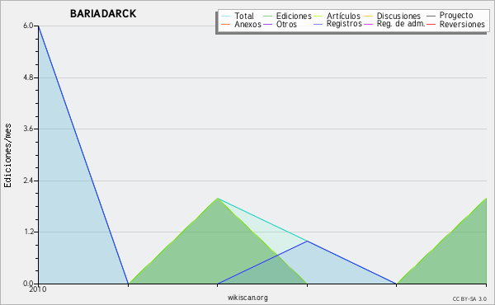
Task: Select the Total legend entry
Action: click(x=244, y=16)
